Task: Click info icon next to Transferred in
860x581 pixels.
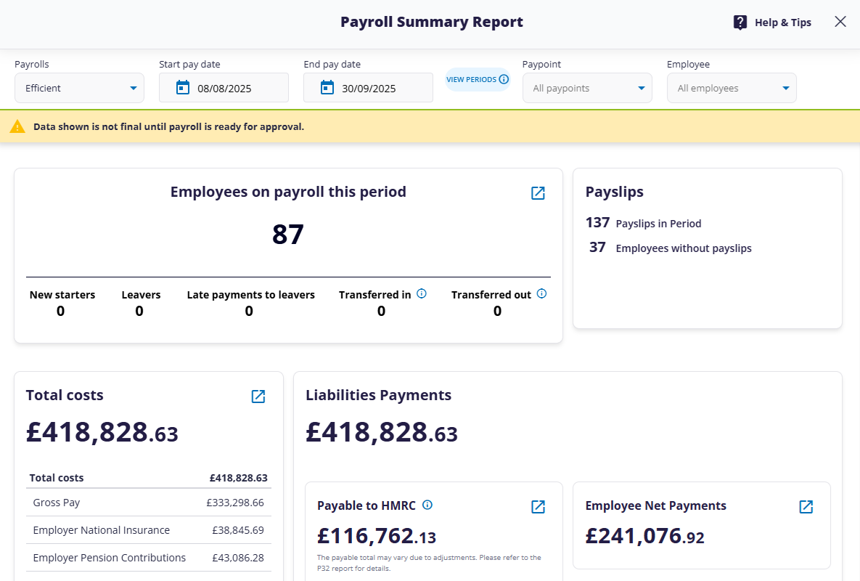Action: point(422,294)
